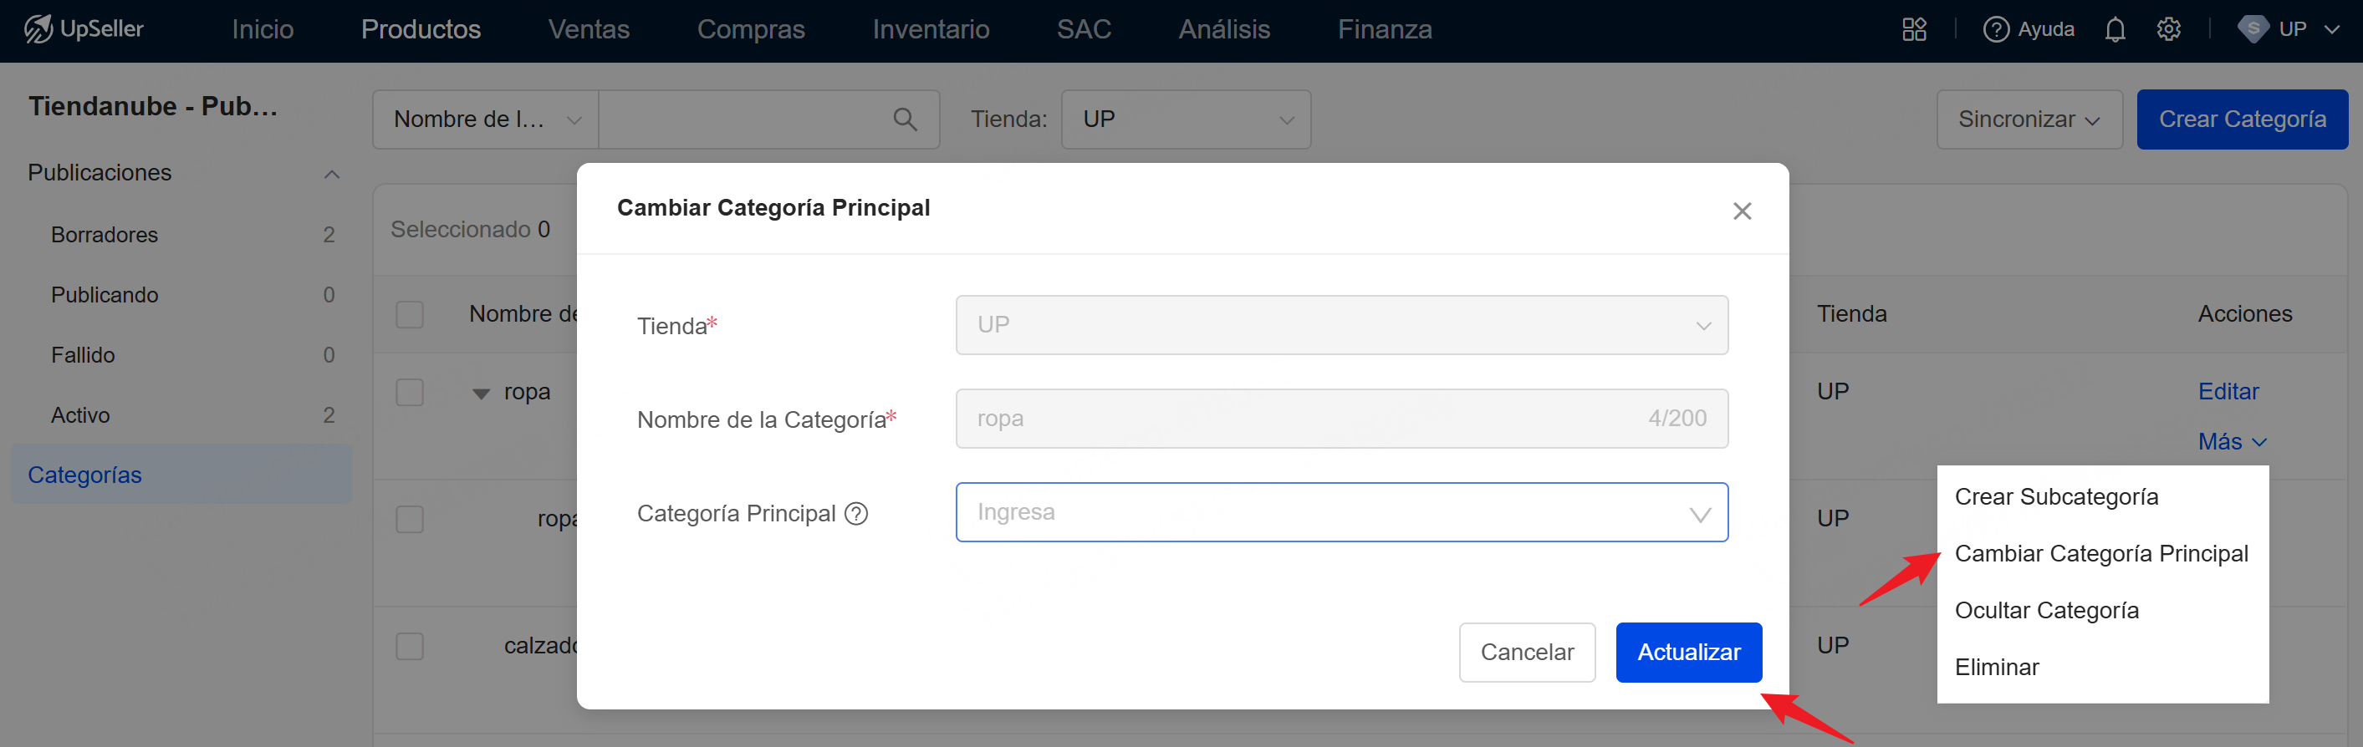
Task: Close the Cambiar Categoría Principal dialog
Action: point(1741,211)
